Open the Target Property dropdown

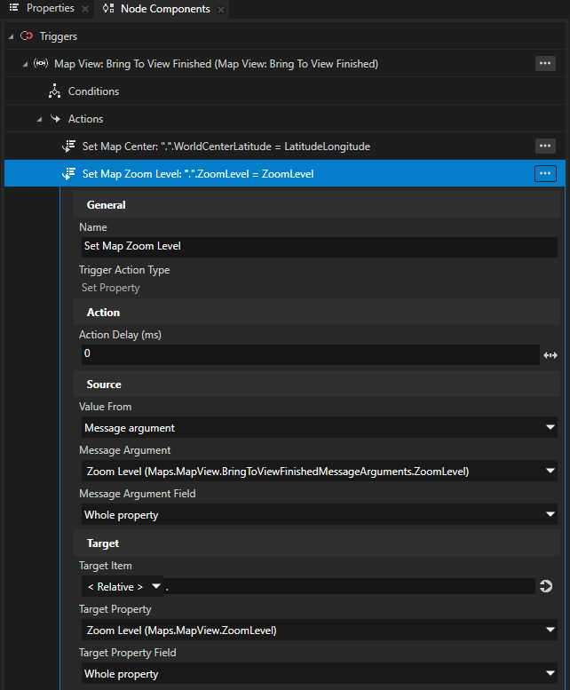(319, 631)
